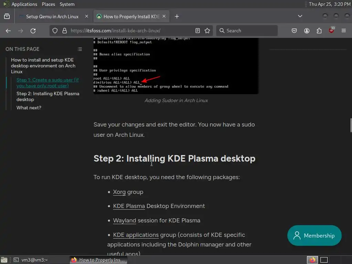Jump to What next section
The image size is (352, 264).
[29, 108]
